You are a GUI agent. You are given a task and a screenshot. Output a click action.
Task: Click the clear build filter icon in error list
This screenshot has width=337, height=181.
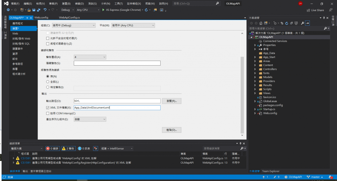(96, 149)
